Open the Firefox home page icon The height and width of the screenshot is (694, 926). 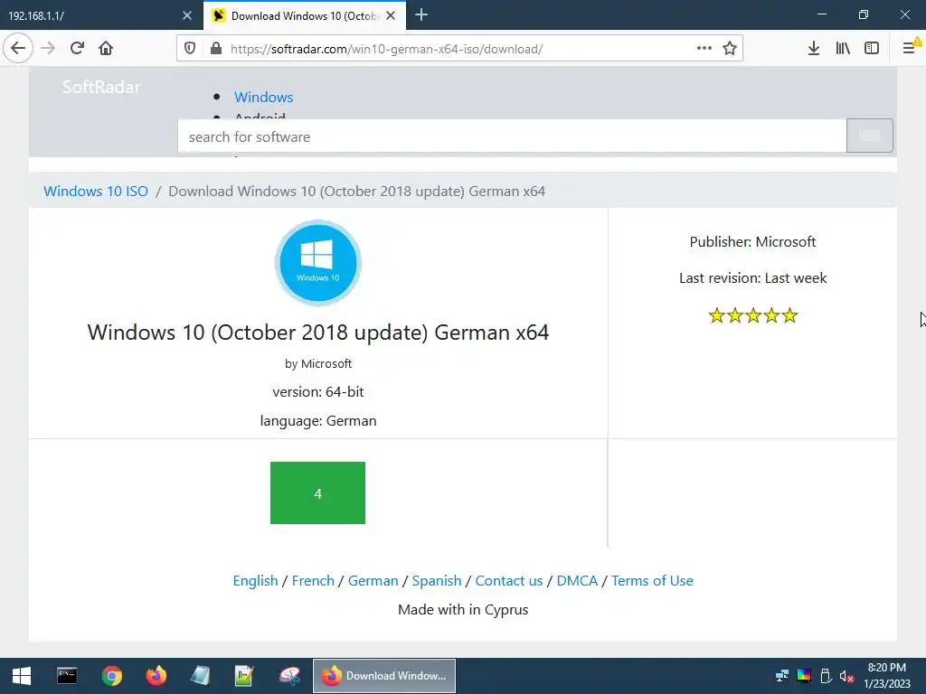[x=106, y=49]
